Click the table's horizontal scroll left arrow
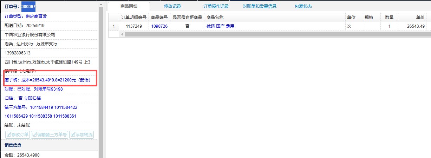Image resolution: width=431 pixels, height=158 pixels. pos(122,34)
